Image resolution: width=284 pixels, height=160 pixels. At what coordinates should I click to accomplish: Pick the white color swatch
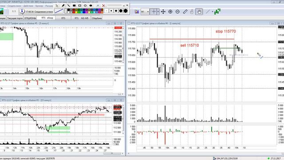[68, 12]
